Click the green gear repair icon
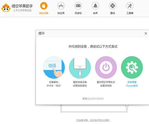The width and height of the screenshot is (149, 124). point(132,67)
